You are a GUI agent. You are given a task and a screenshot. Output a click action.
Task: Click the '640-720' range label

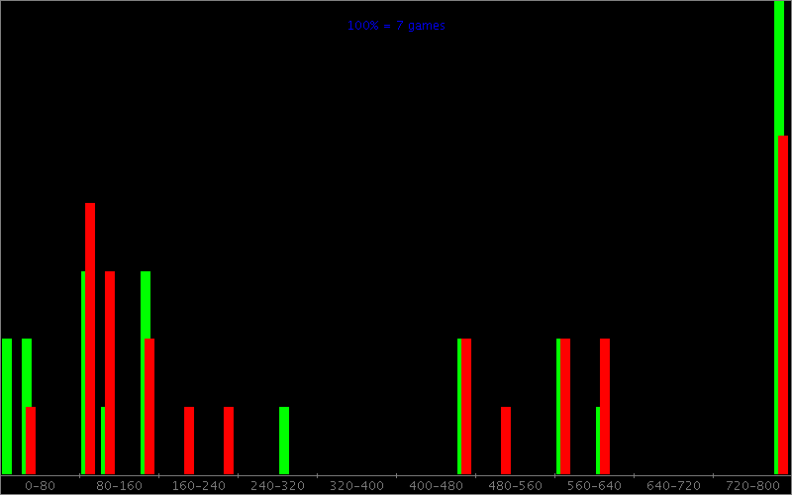[673, 486]
